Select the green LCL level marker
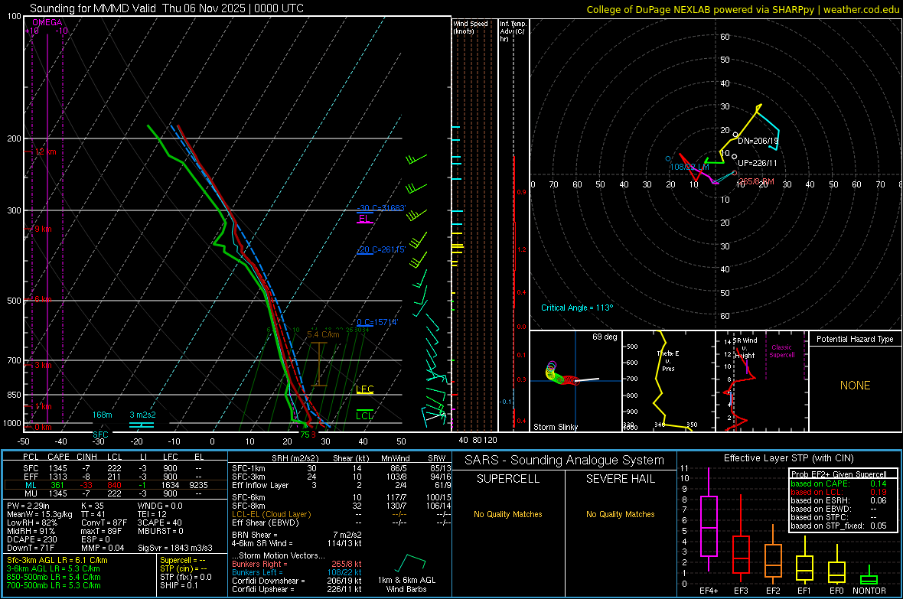903x599 pixels. (x=364, y=415)
